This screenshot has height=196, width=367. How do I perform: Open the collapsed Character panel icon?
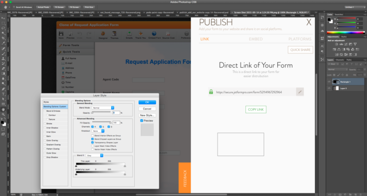322,46
